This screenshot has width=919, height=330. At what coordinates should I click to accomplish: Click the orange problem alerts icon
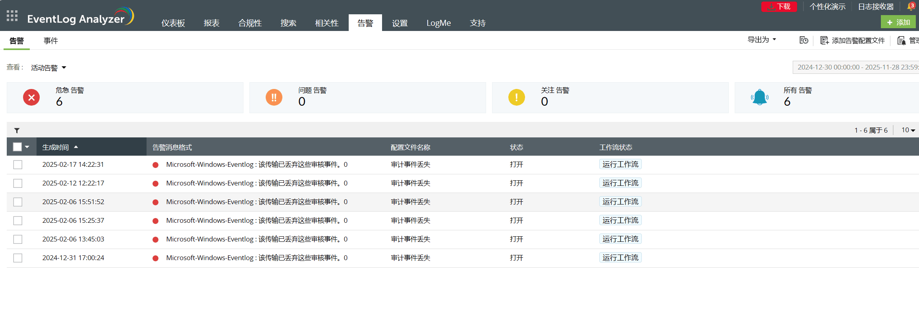[x=274, y=97]
